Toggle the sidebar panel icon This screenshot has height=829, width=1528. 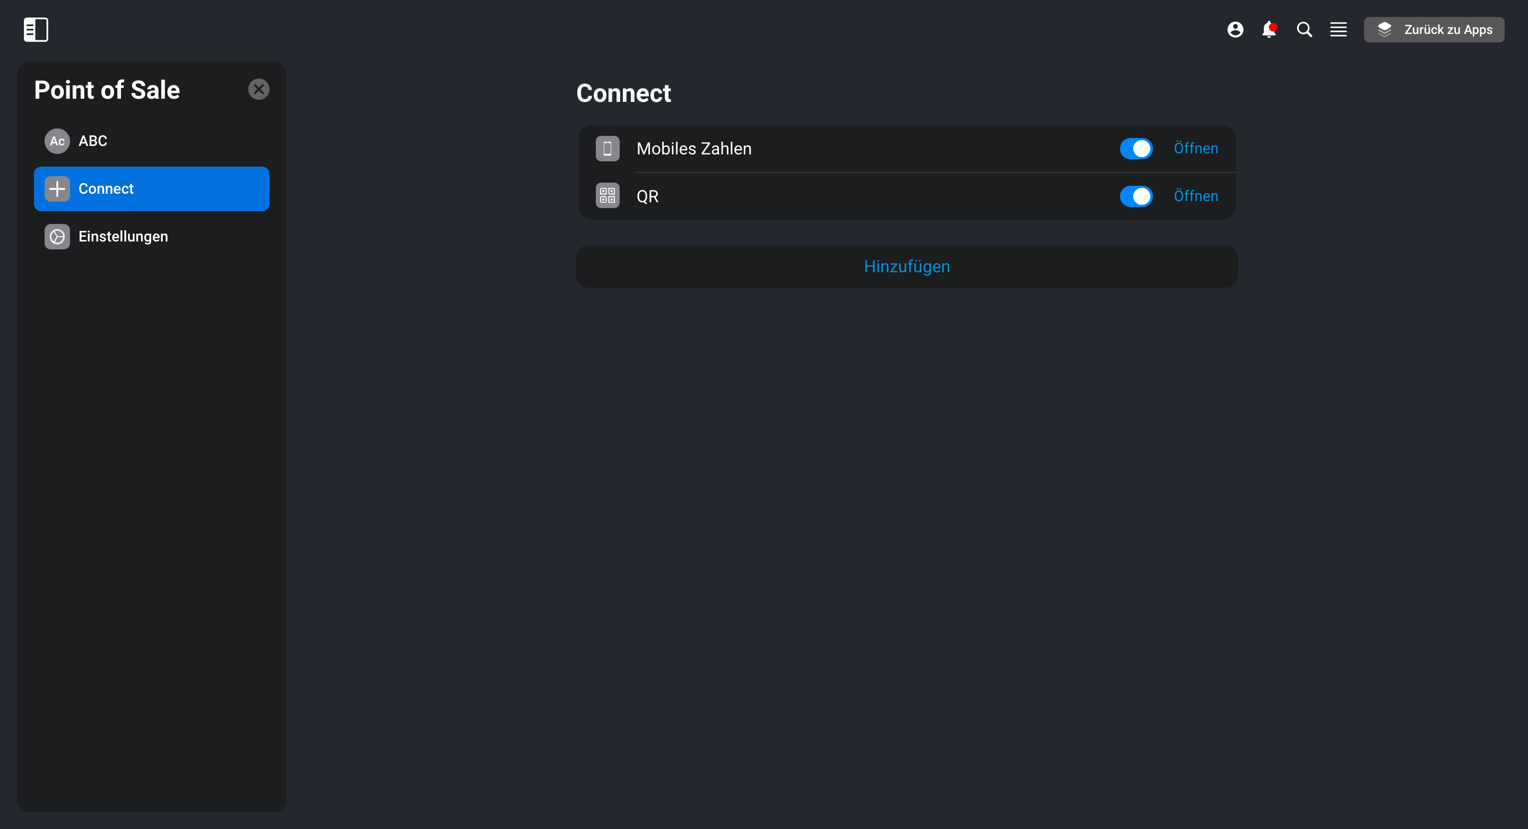coord(36,30)
